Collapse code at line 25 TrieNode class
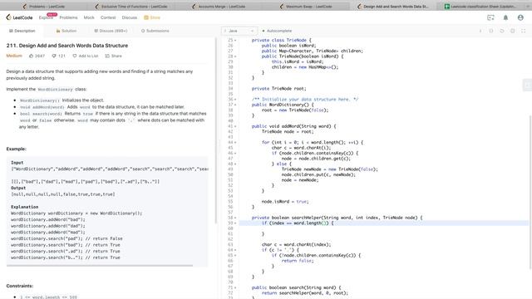The image size is (532, 299). [235, 41]
